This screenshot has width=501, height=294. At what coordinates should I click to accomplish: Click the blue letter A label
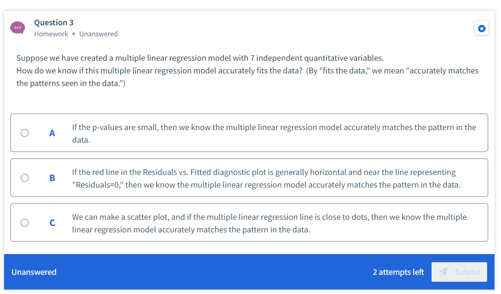point(52,133)
